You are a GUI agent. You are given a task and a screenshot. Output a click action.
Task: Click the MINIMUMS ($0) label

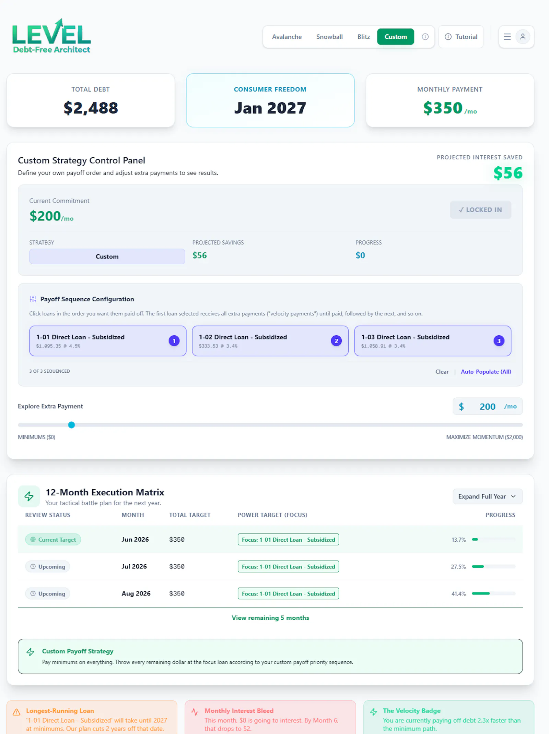(37, 437)
